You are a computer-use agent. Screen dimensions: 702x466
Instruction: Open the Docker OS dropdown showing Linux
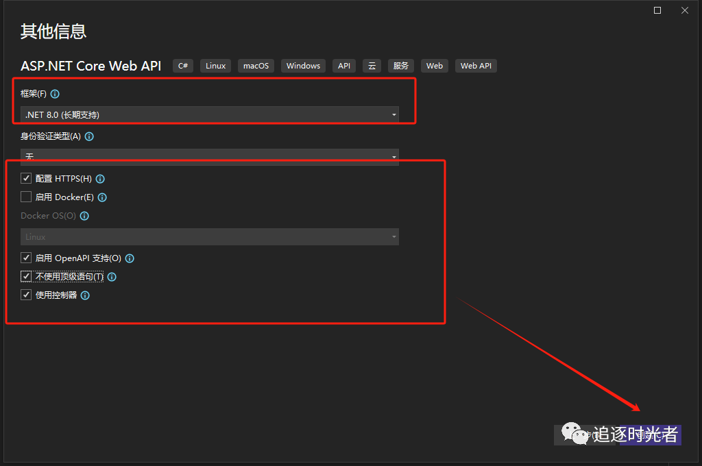[210, 237]
